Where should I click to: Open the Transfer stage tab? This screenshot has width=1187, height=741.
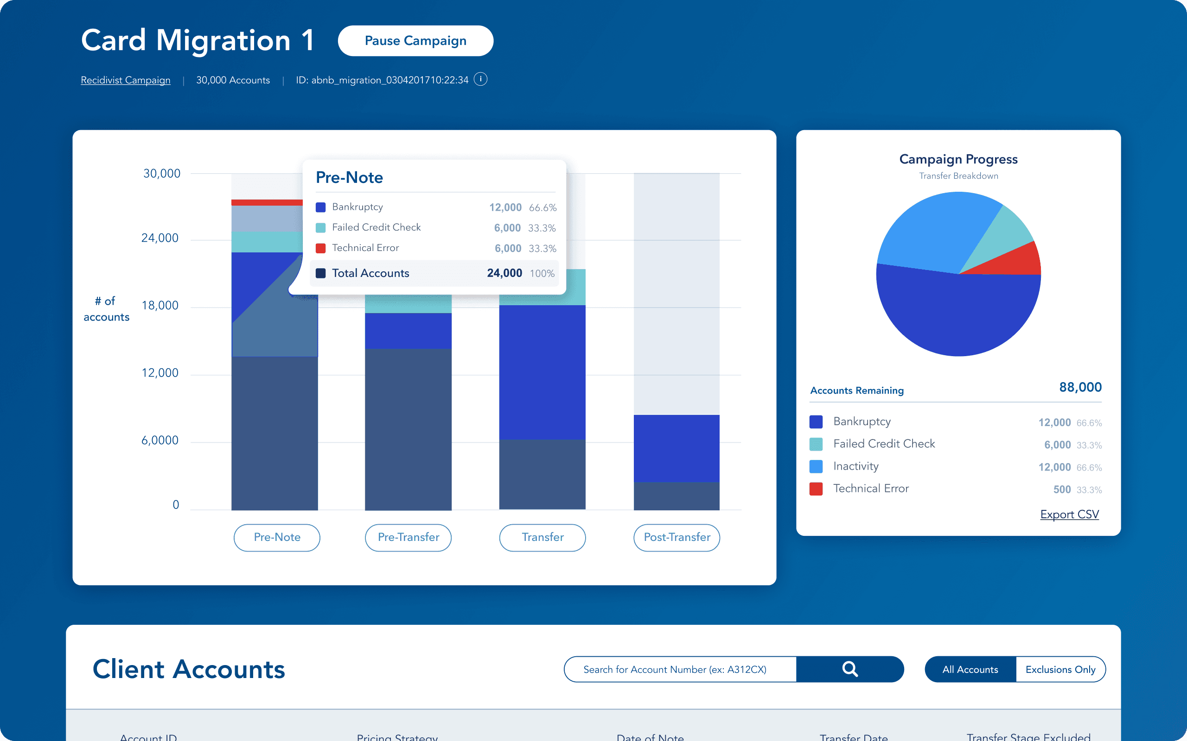(542, 538)
